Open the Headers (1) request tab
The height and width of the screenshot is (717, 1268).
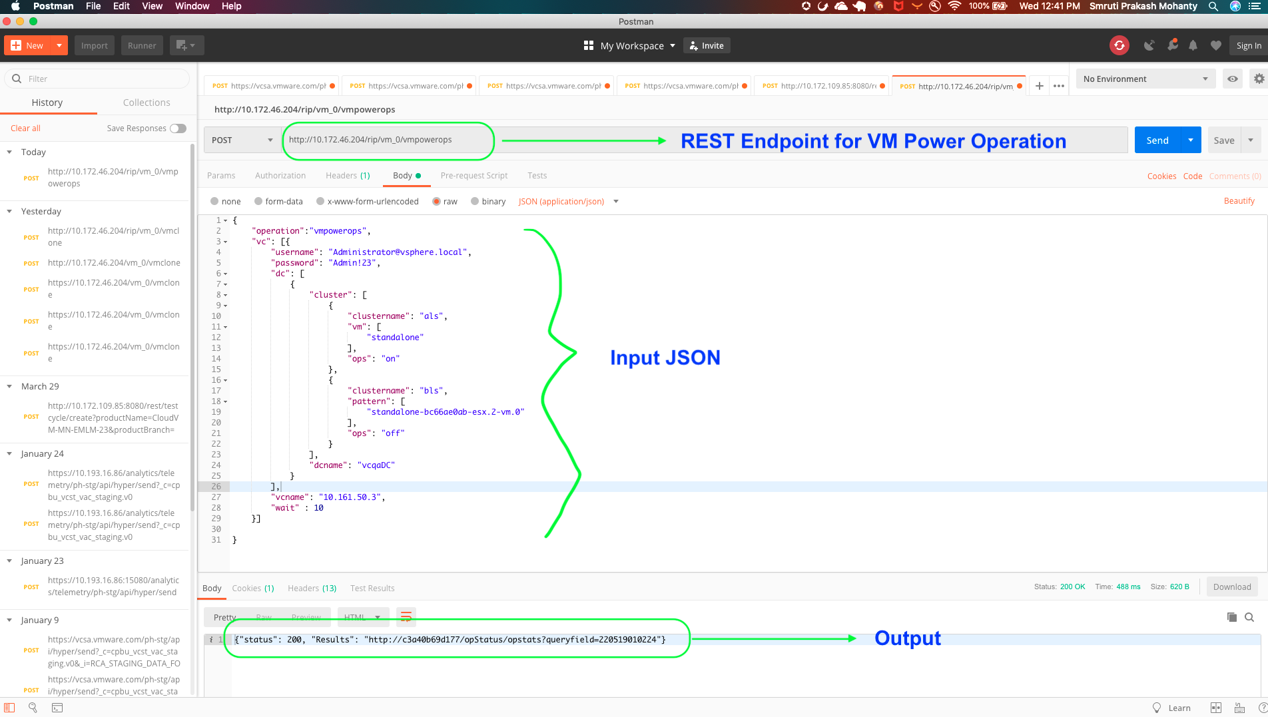pos(348,176)
